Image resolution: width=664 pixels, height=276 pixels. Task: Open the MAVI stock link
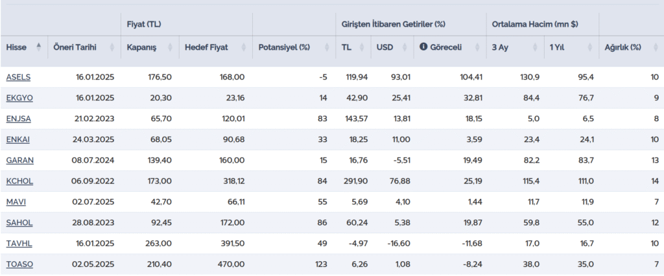(x=16, y=202)
